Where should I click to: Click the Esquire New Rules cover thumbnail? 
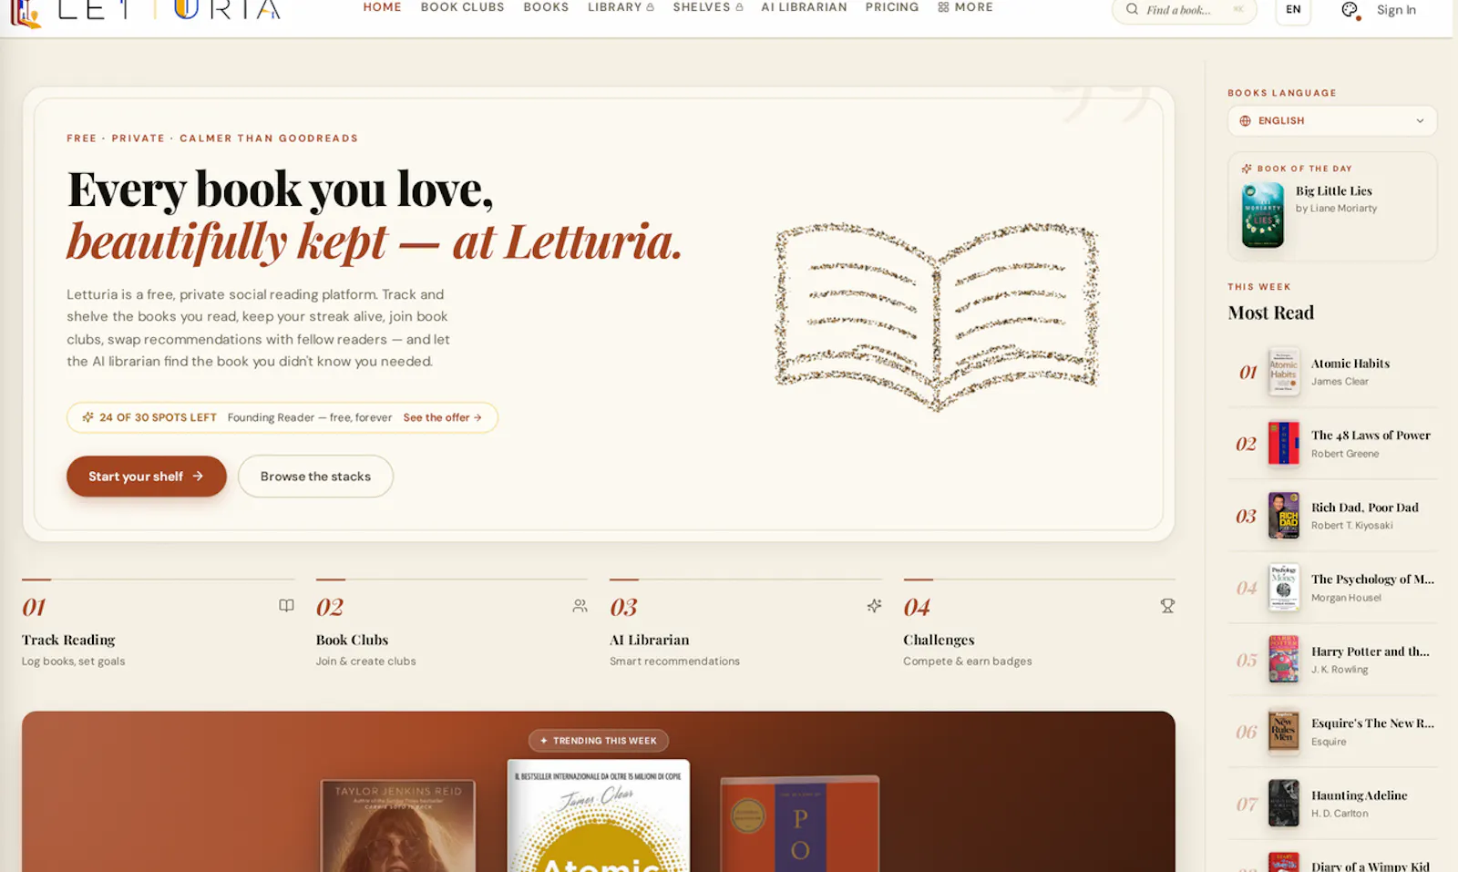click(1284, 732)
